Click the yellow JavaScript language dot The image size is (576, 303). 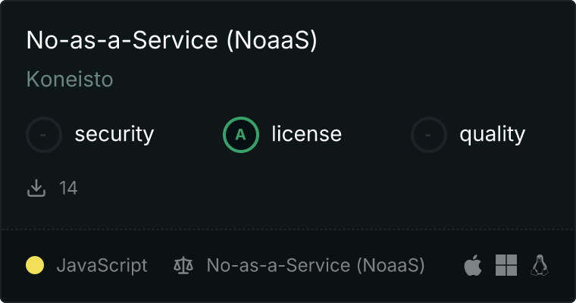35,265
